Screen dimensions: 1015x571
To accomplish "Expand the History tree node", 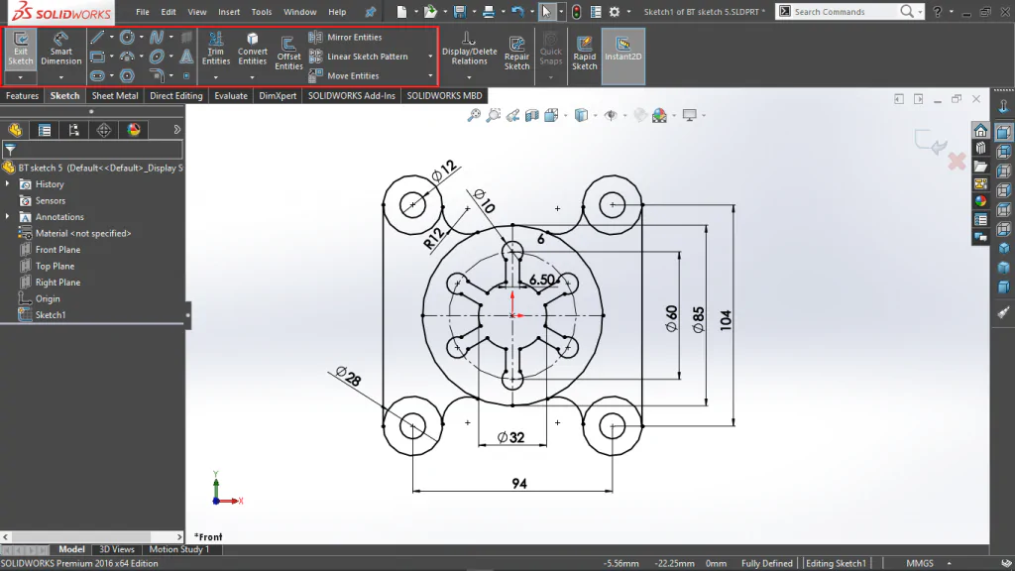I will tap(8, 183).
